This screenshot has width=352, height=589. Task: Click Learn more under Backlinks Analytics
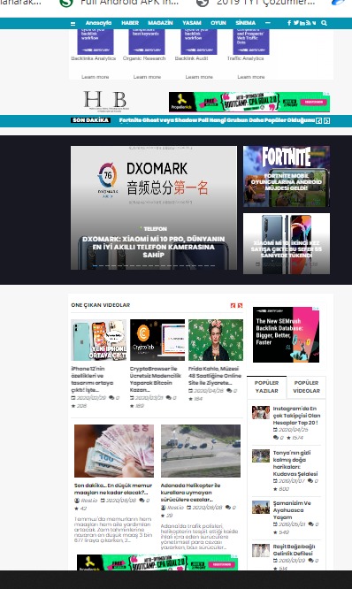[95, 77]
